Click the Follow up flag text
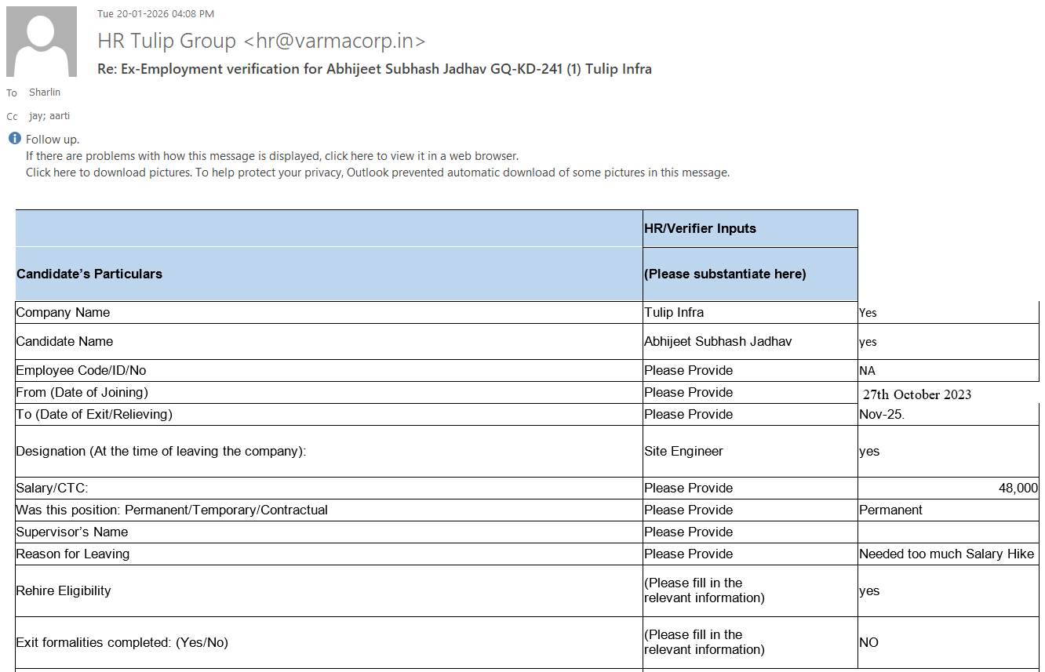The height and width of the screenshot is (672, 1045). (53, 140)
